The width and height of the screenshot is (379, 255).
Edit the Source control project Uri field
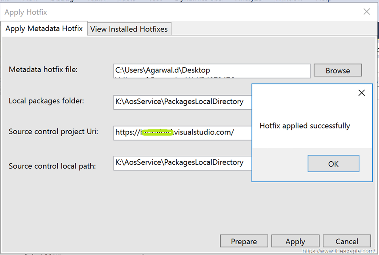[182, 133]
